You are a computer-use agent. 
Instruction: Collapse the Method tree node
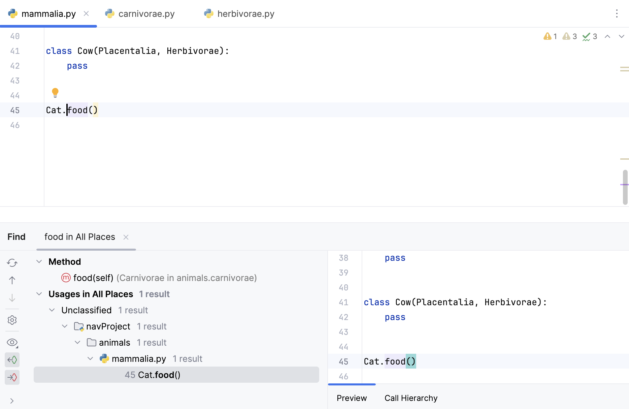(x=39, y=262)
